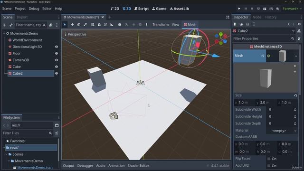Collapse the MovementsDemo root node

[x=4, y=34]
